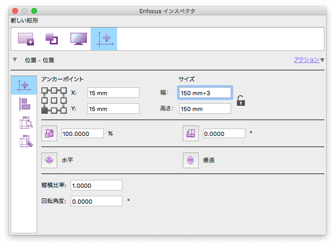Screen dimensions: 335x246
Task: Open the page box inspect sidebar tab
Action: [x=26, y=122]
